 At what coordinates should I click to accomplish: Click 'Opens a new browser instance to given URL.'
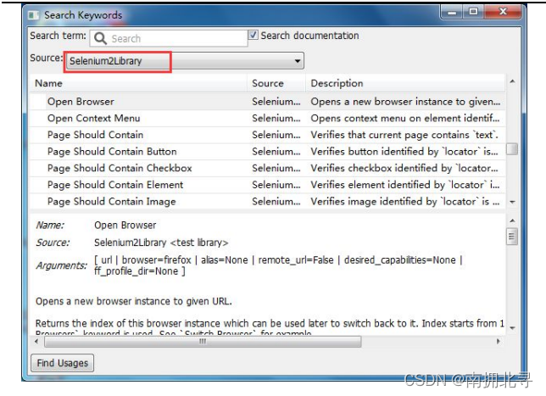click(x=134, y=301)
